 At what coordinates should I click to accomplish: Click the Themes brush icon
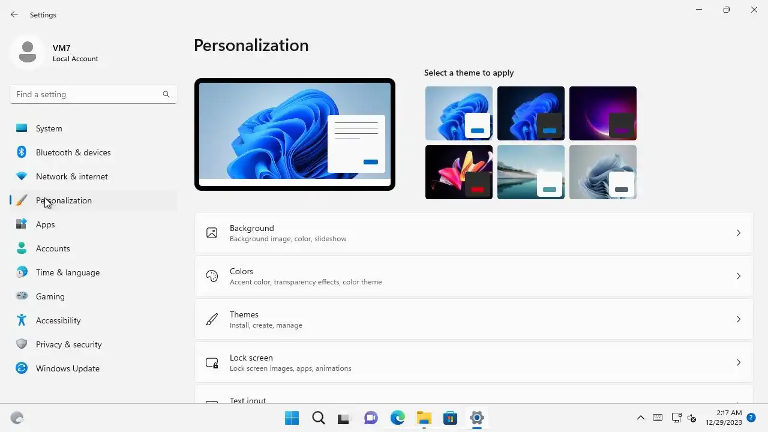212,319
